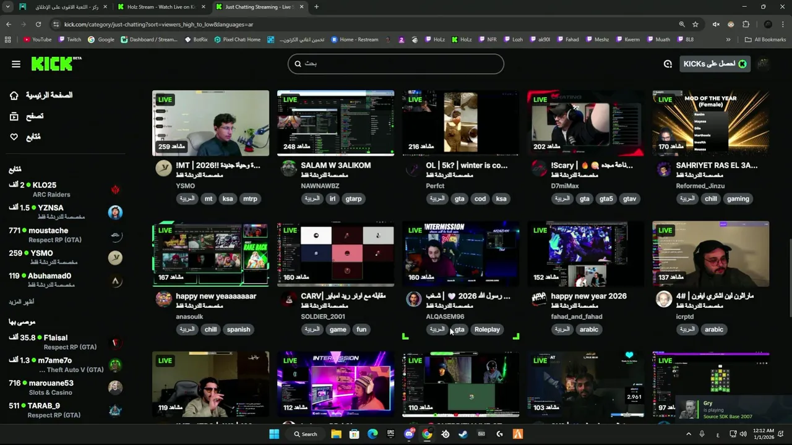Image resolution: width=792 pixels, height=445 pixels.
Task: Click the browser address bar URL
Action: pos(158,24)
